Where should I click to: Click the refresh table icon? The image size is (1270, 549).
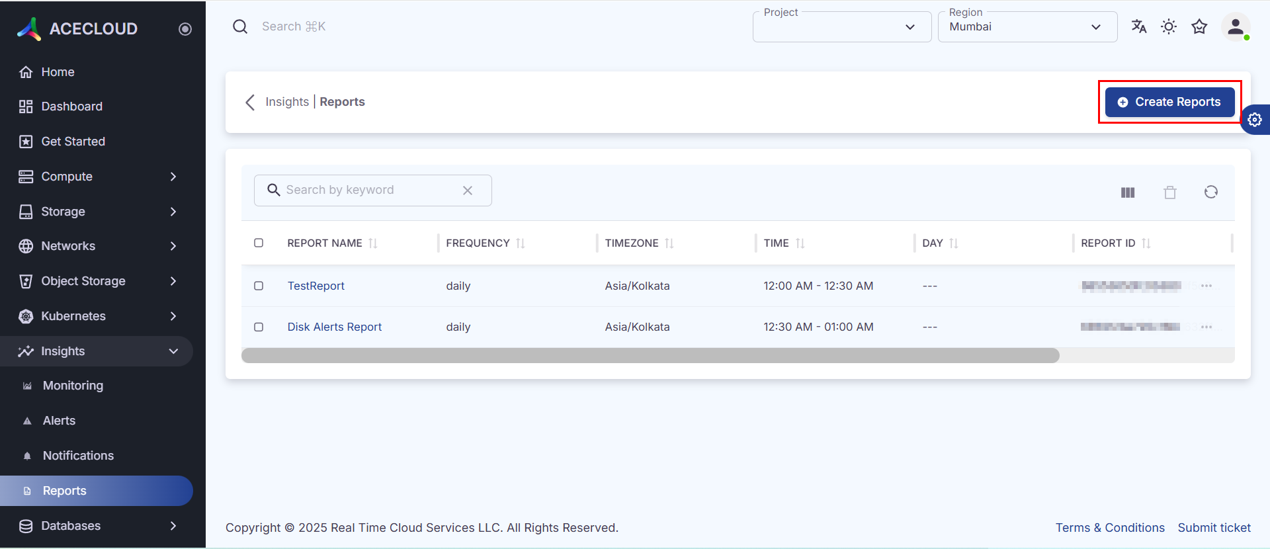[x=1210, y=192]
